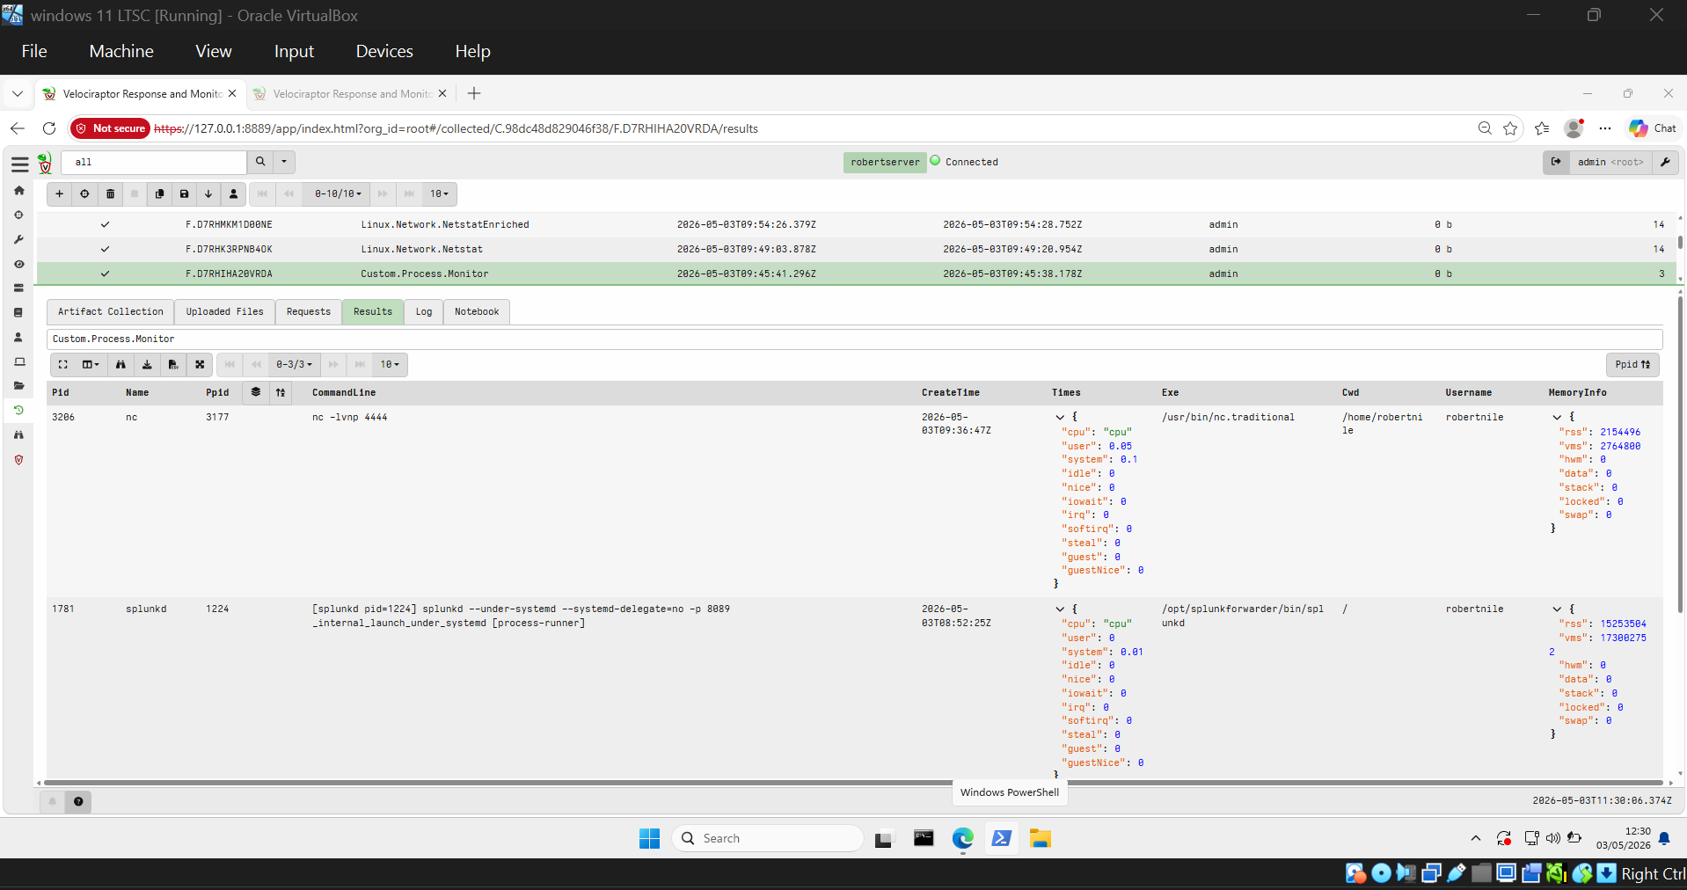The height and width of the screenshot is (890, 1687).
Task: Click the CreateTime column header
Action: pos(951,393)
